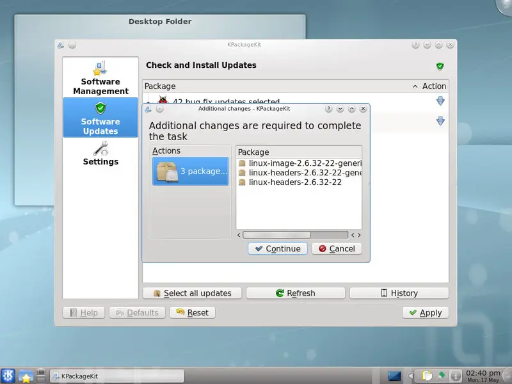Minimize the Additional changes dialog

pos(340,109)
